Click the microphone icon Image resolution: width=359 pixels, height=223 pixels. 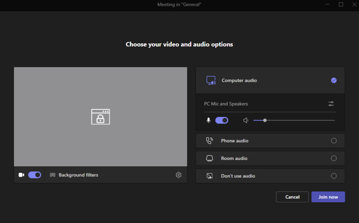tap(208, 120)
